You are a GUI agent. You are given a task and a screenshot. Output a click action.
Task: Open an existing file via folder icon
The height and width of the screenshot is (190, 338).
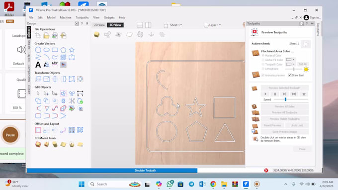coord(46,36)
